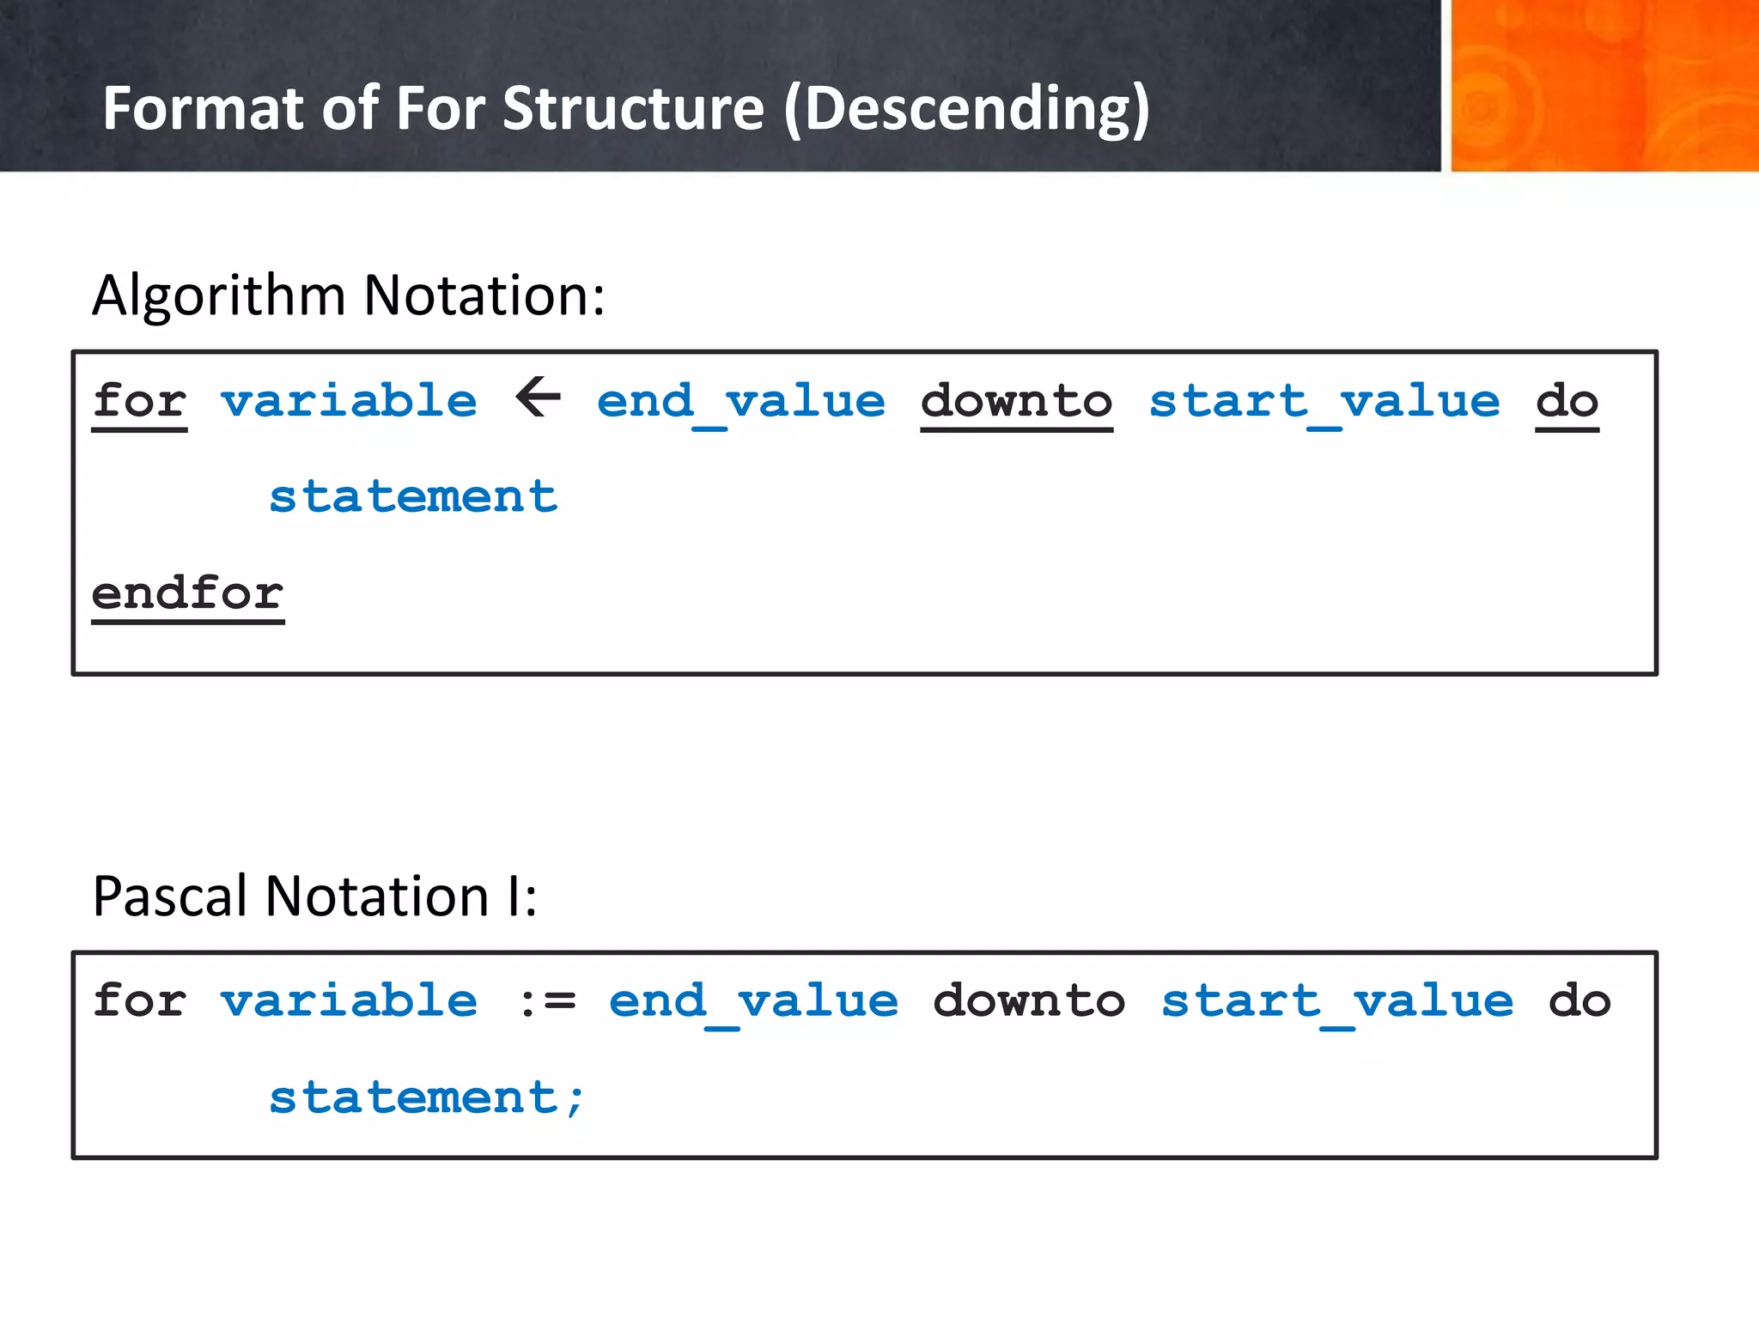This screenshot has width=1759, height=1319.
Task: Select 'start_value' in the algorithm notation box
Action: click(x=1324, y=401)
